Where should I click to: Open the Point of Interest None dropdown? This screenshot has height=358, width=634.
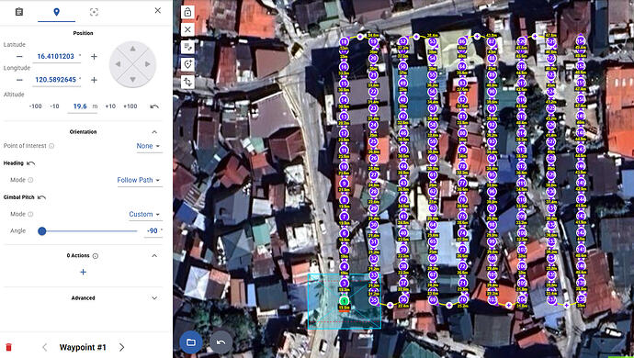pos(148,146)
